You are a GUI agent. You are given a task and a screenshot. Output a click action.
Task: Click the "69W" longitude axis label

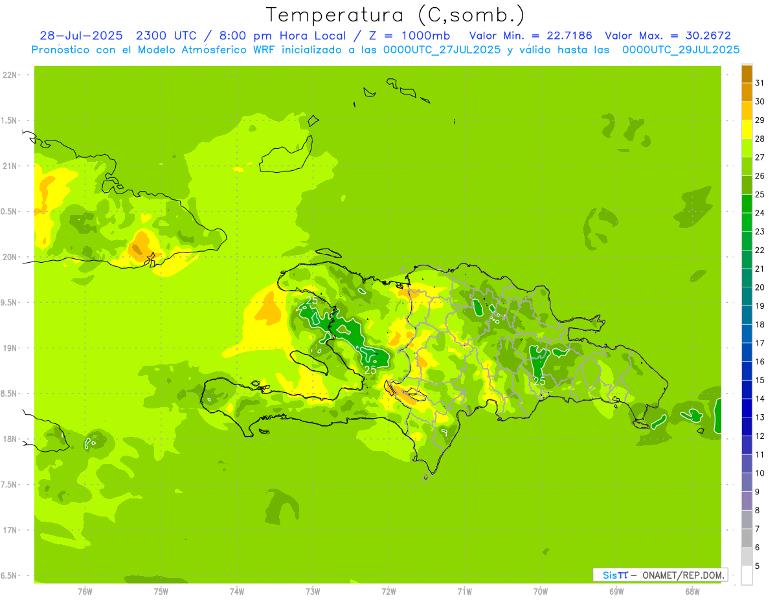coord(616,592)
